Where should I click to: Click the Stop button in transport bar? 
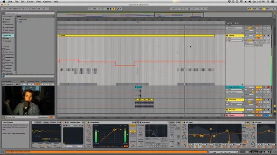(x=108, y=9)
